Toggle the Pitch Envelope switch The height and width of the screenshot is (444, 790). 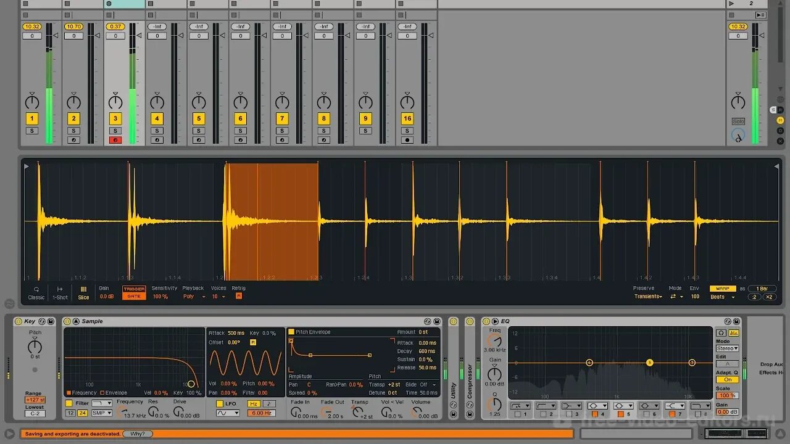(291, 332)
